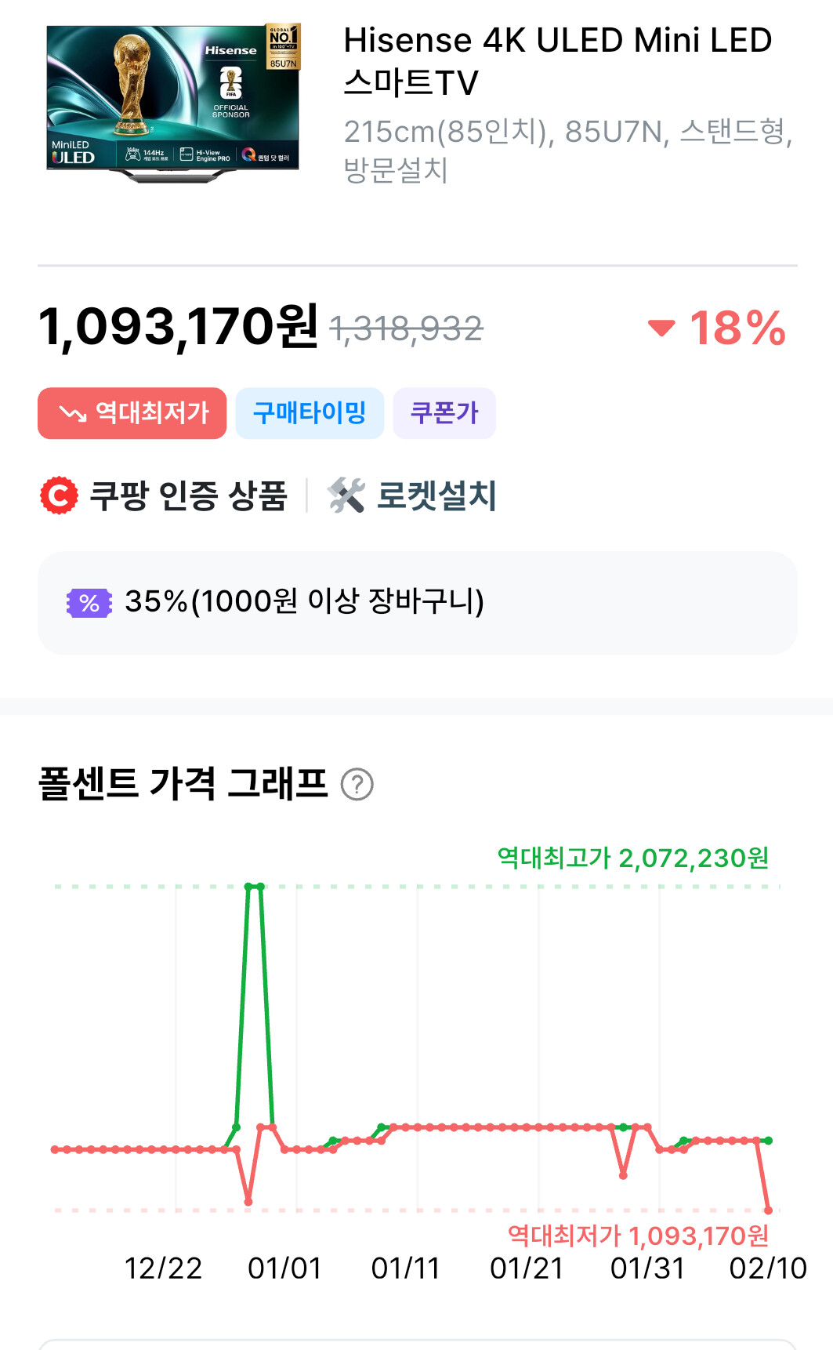Tap the 로켓설치 label
This screenshot has width=833, height=1350.
pos(436,495)
